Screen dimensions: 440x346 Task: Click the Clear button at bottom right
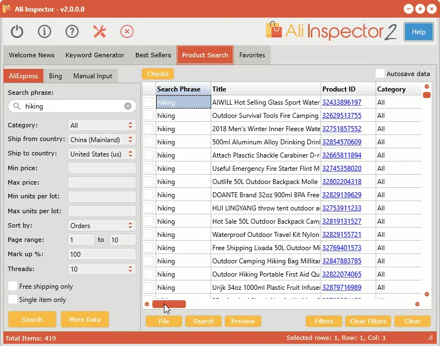[413, 321]
